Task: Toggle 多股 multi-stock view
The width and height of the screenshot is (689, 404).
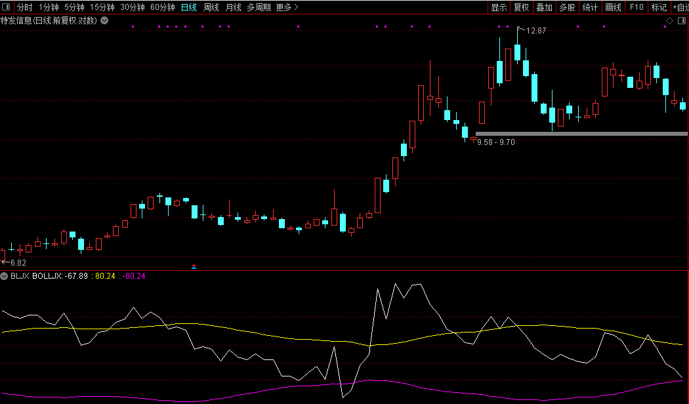Action: pyautogui.click(x=567, y=7)
